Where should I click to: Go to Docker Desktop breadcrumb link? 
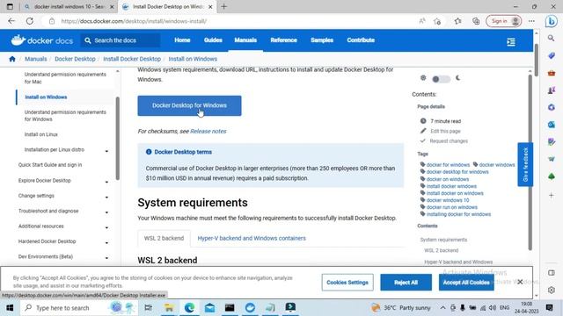pyautogui.click(x=75, y=59)
